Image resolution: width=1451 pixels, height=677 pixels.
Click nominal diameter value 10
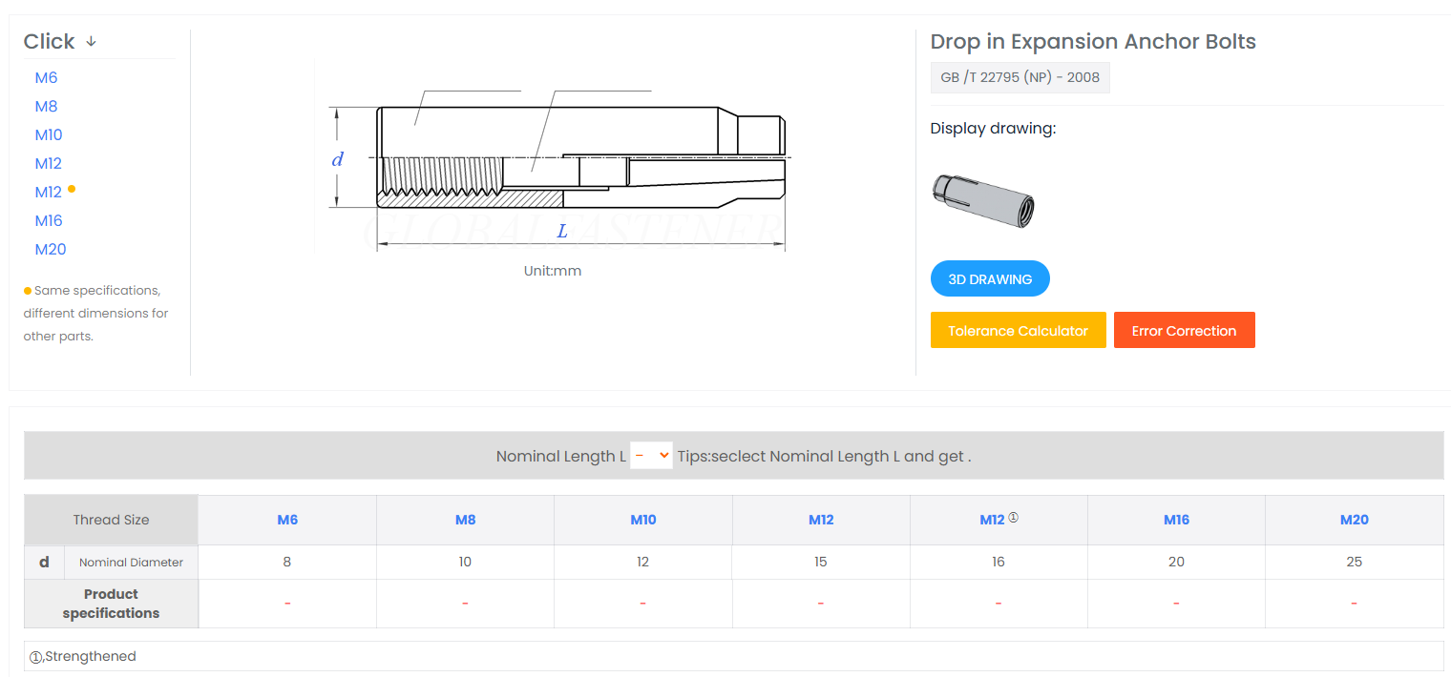465,562
